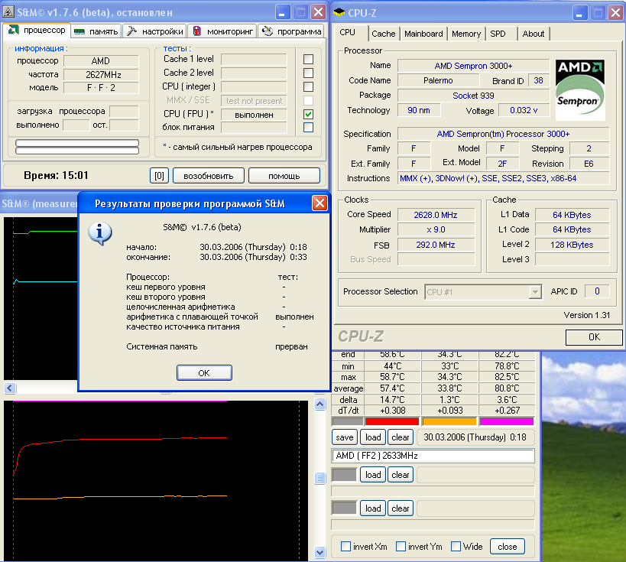Toggle the invert Ym checkbox
626x562 pixels.
coord(401,547)
